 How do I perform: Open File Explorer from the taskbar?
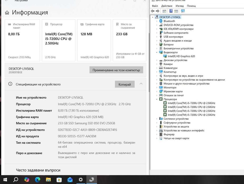[x=48, y=180]
